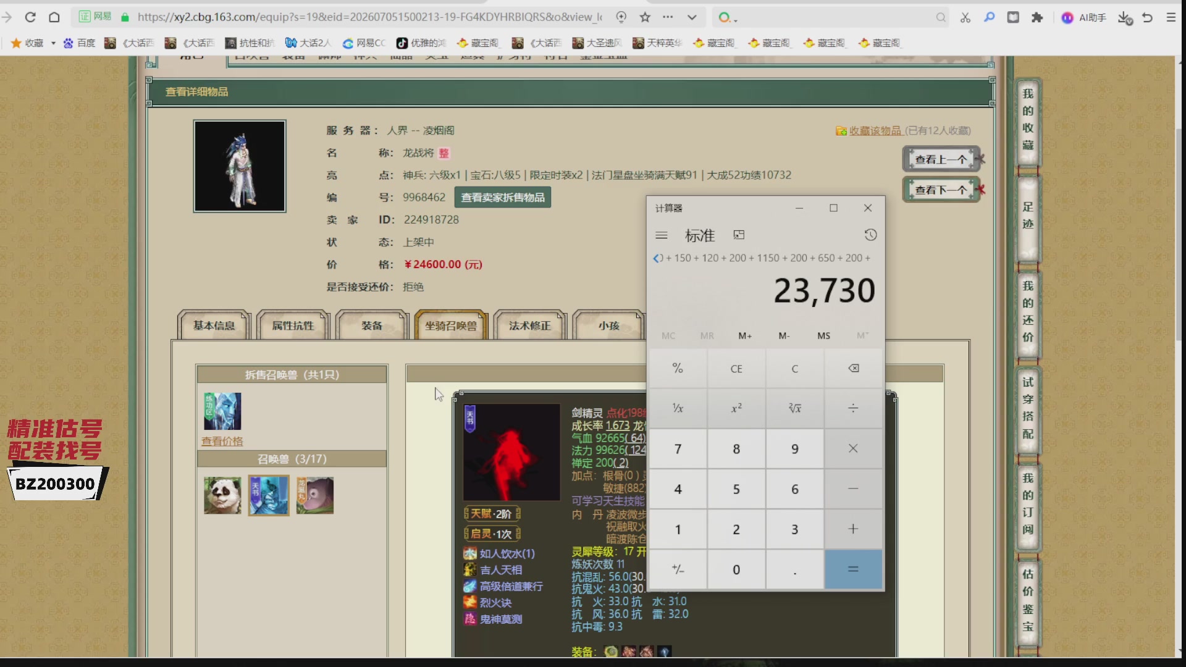Screen dimensions: 1186x667
Task: Select the blue sword spirit summon thumbnail
Action: coord(269,495)
